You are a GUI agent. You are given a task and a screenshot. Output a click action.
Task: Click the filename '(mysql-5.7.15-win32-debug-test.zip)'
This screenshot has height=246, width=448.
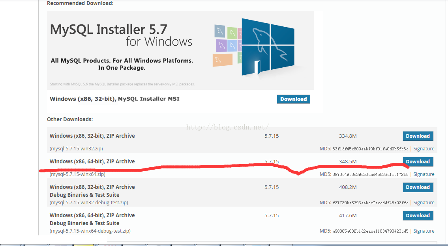click(x=89, y=202)
